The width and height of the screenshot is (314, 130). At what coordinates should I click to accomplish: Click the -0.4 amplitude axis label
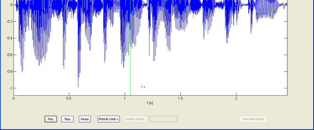point(10,38)
